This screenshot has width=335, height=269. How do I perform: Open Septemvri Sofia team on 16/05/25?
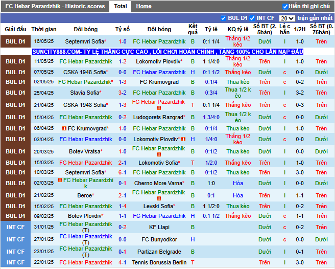pyautogui.click(x=86, y=41)
